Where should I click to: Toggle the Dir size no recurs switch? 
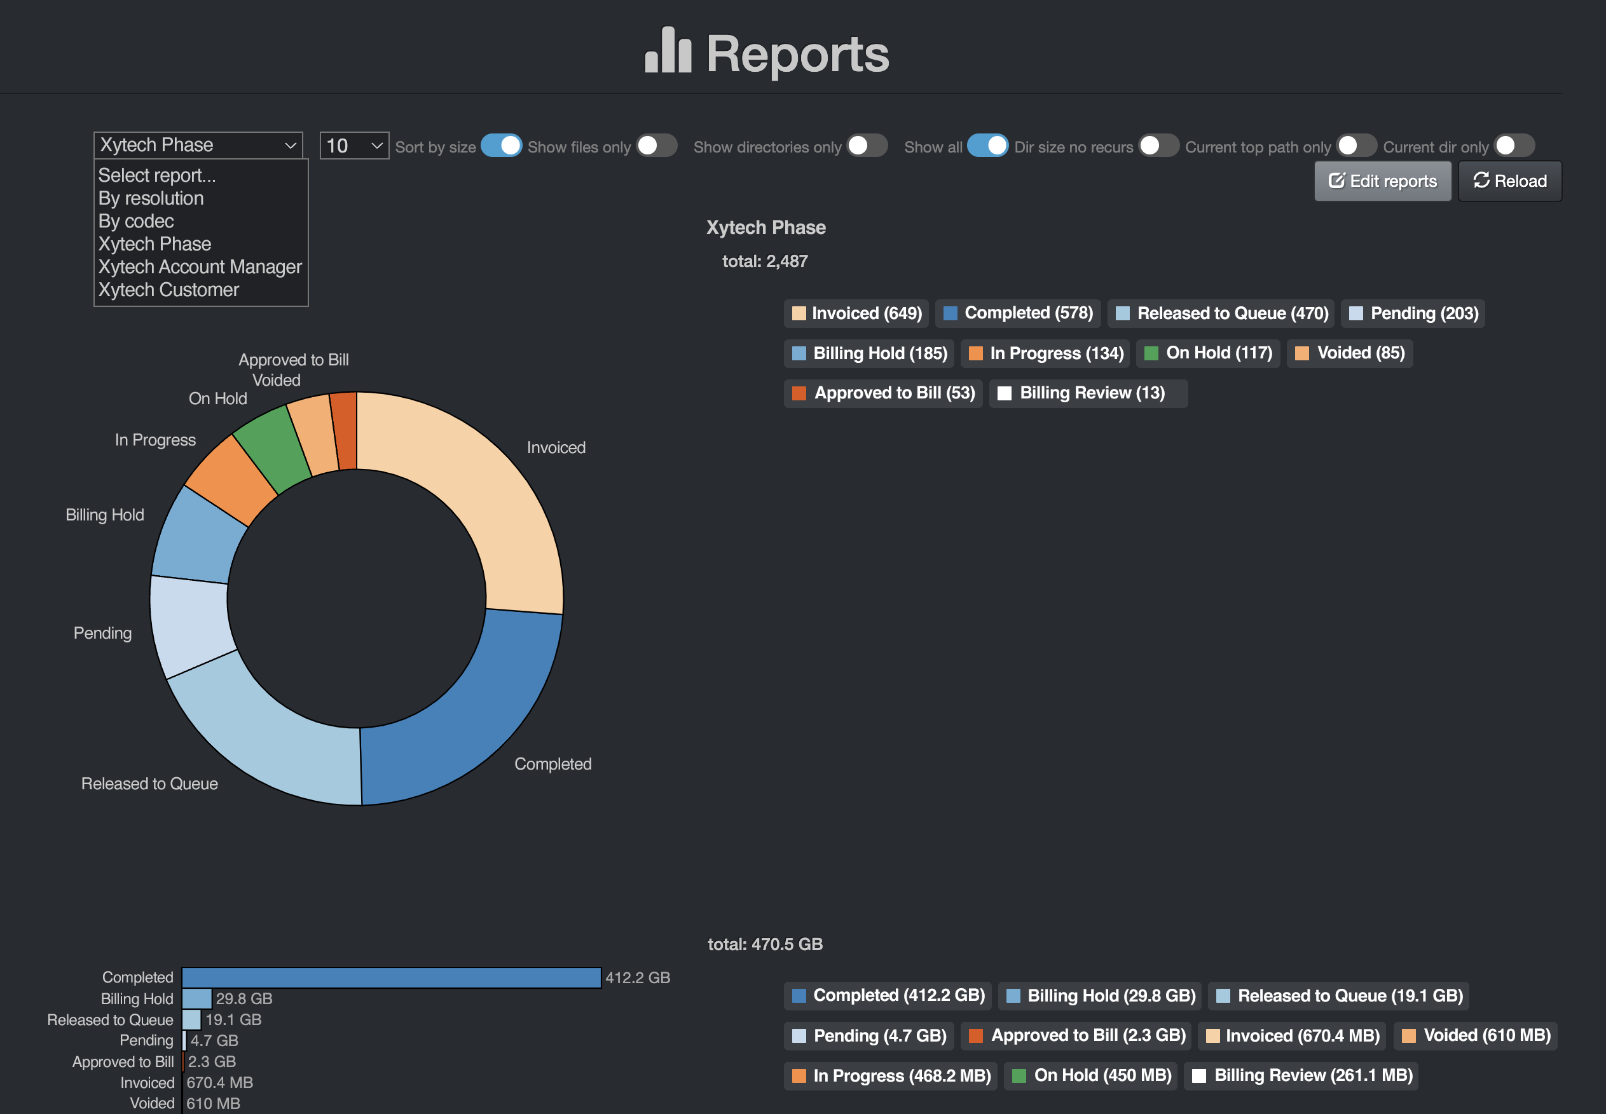pyautogui.click(x=1158, y=146)
